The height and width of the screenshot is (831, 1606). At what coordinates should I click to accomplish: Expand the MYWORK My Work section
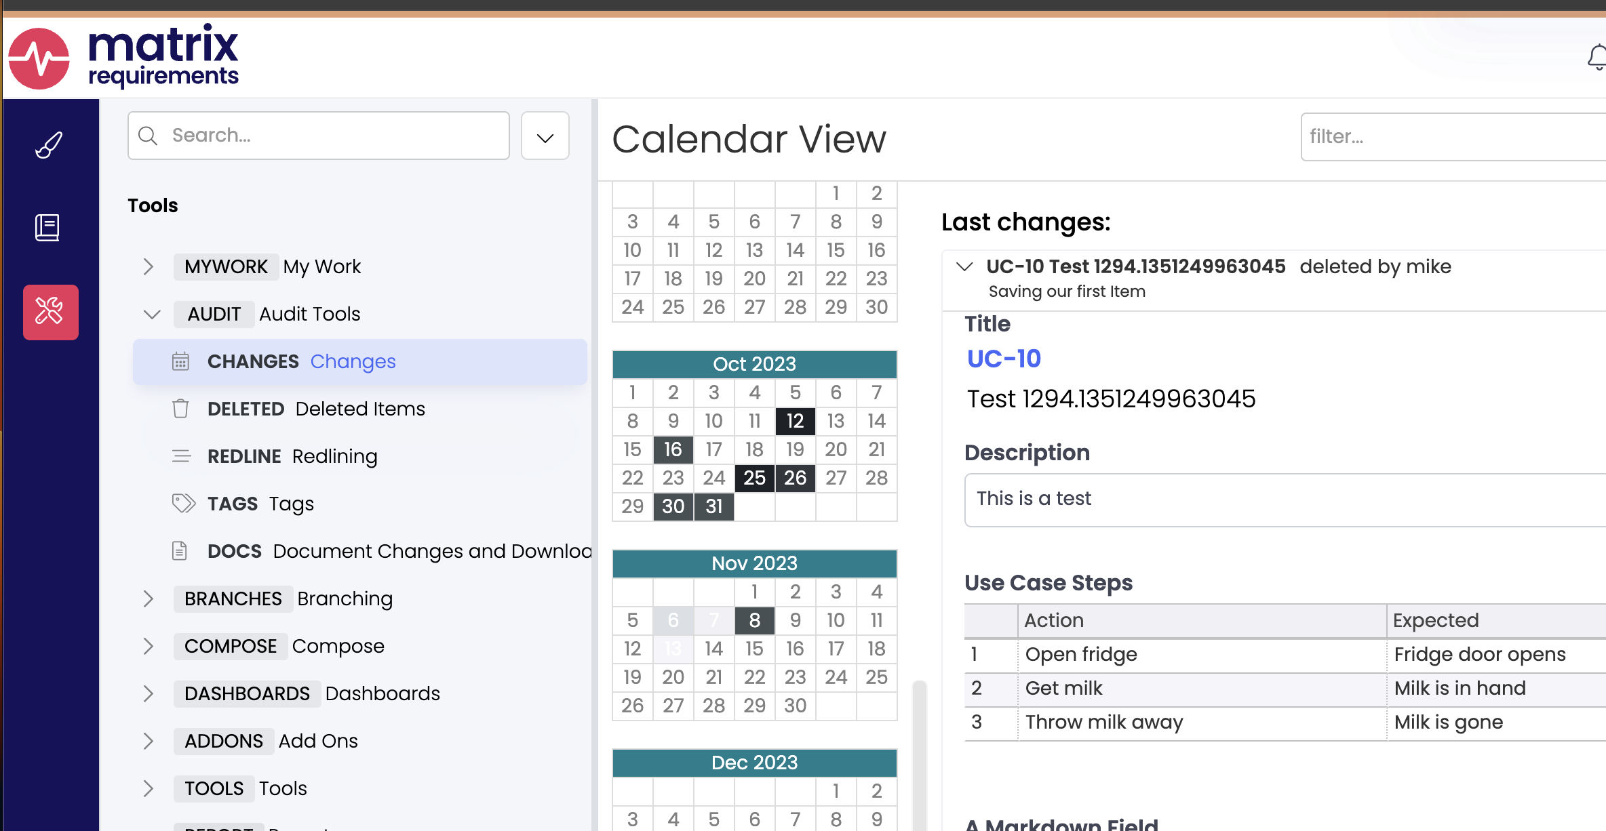[147, 266]
